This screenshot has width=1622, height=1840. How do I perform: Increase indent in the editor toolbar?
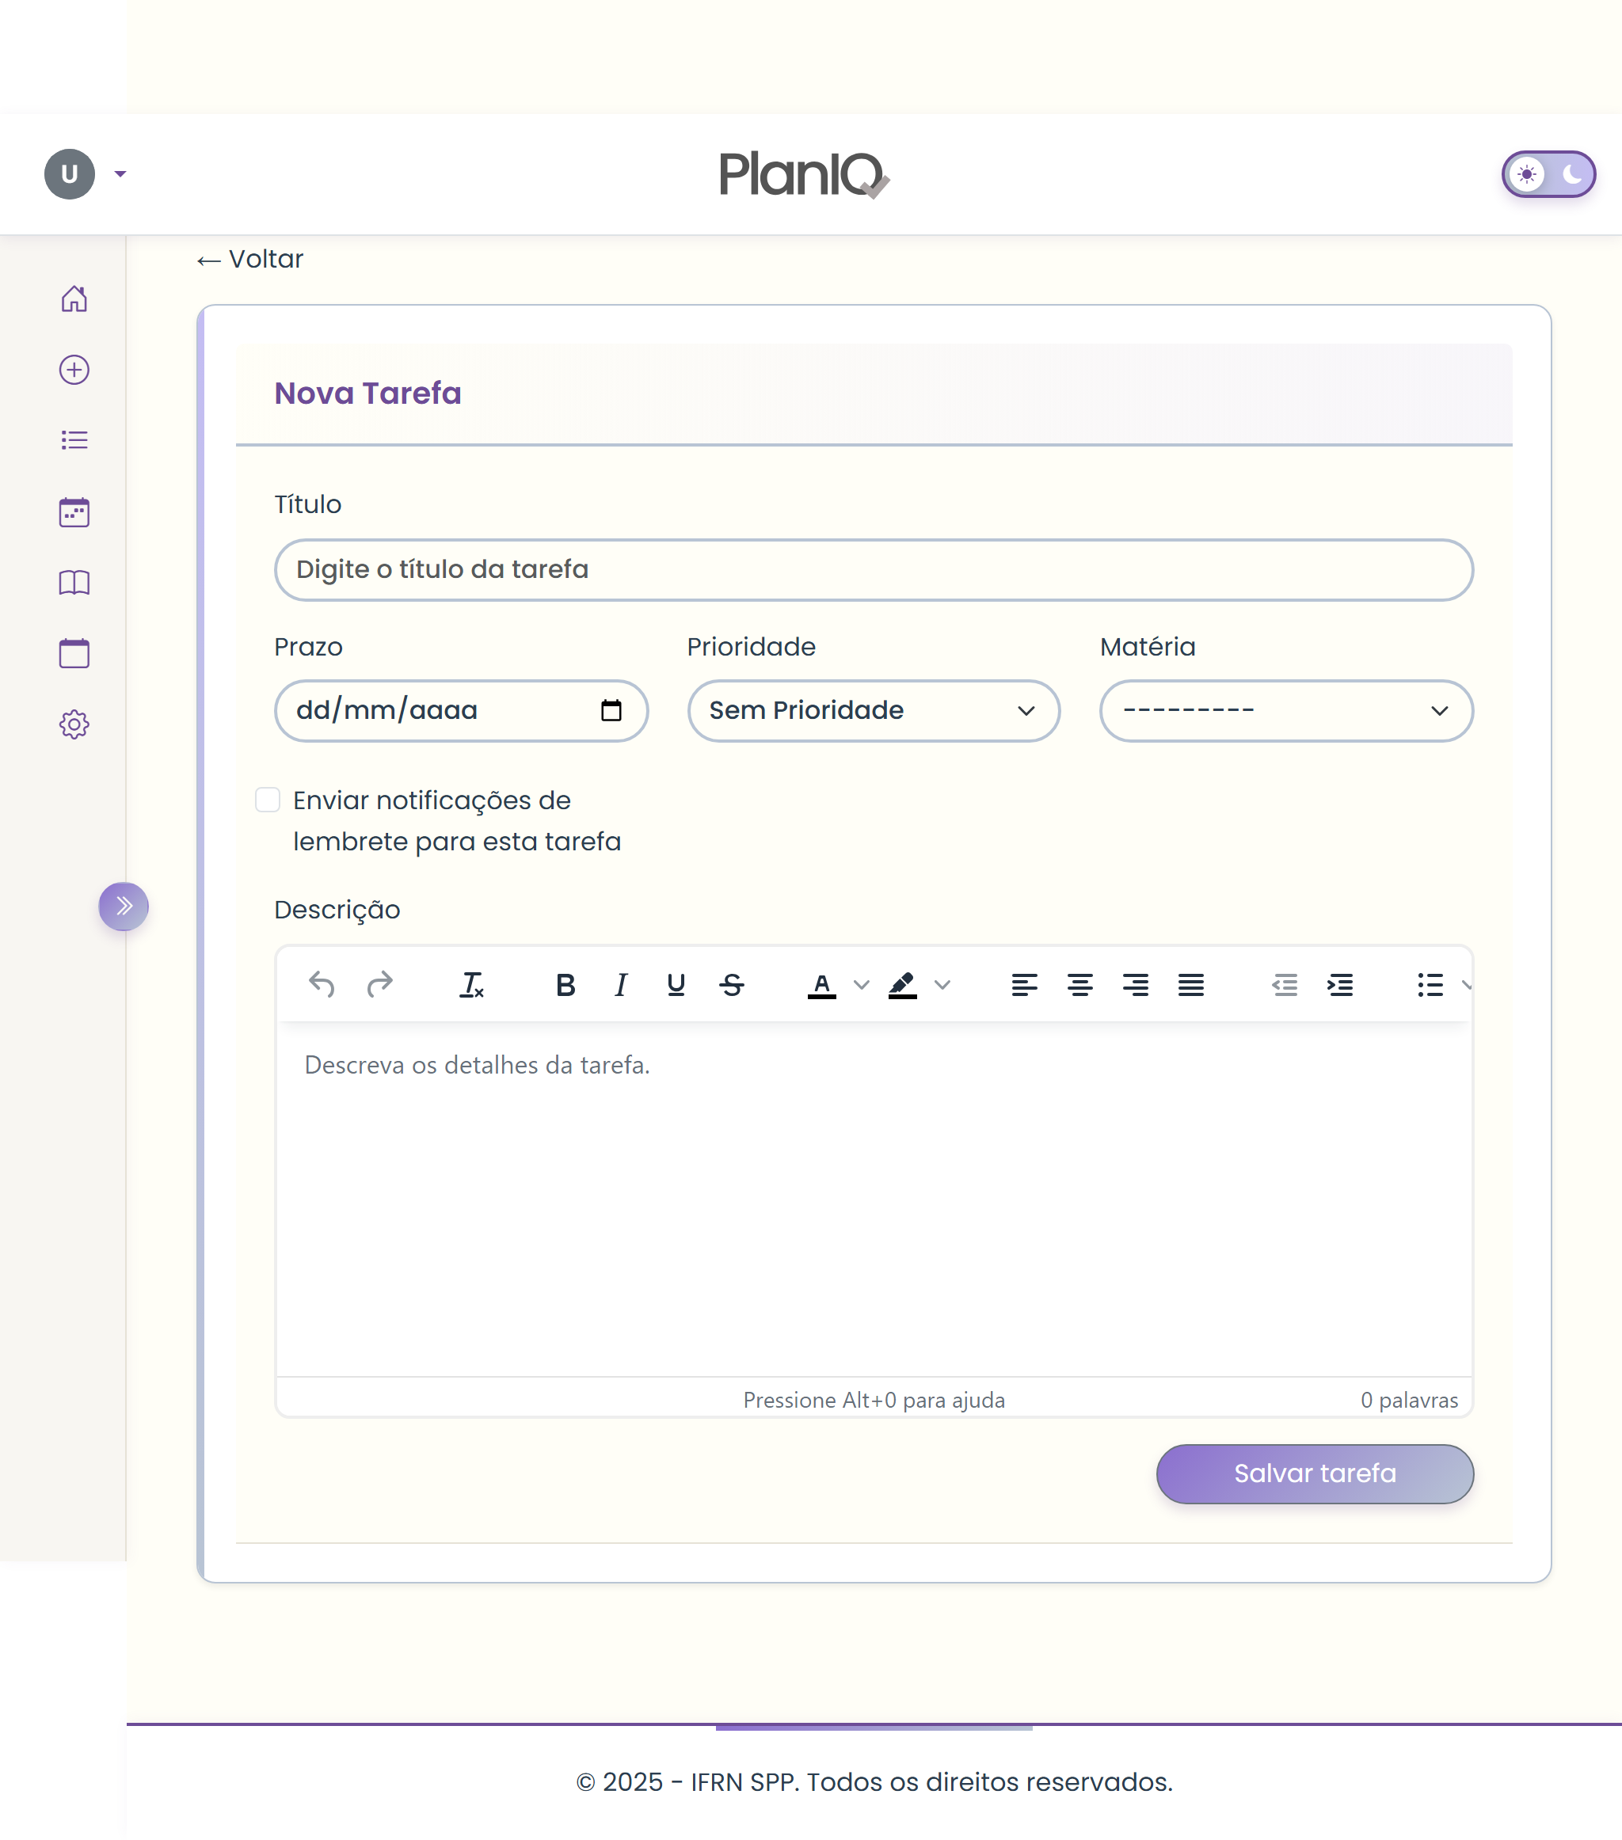1339,986
